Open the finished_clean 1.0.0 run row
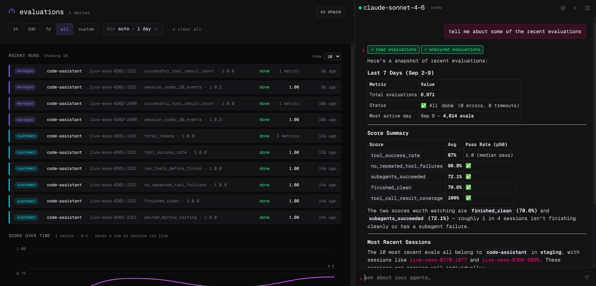596x286 pixels. click(x=175, y=201)
